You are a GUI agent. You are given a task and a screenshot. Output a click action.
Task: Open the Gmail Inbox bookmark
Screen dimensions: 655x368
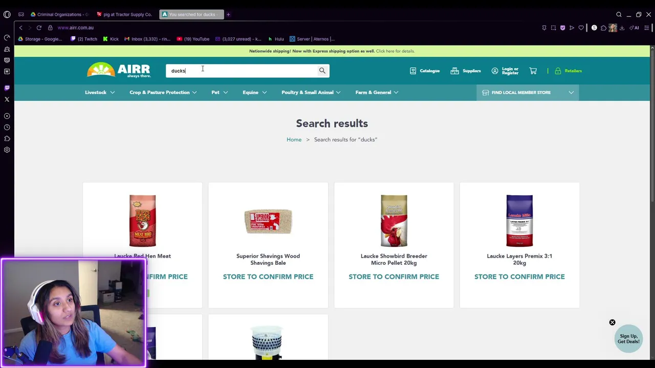(147, 39)
